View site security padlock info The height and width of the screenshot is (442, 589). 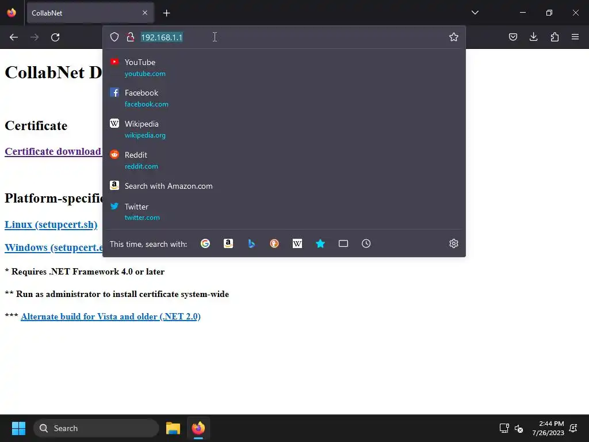point(131,37)
